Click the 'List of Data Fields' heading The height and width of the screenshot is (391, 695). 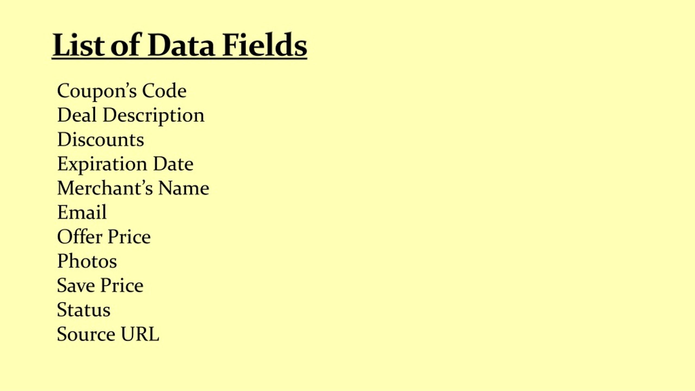pyautogui.click(x=179, y=45)
